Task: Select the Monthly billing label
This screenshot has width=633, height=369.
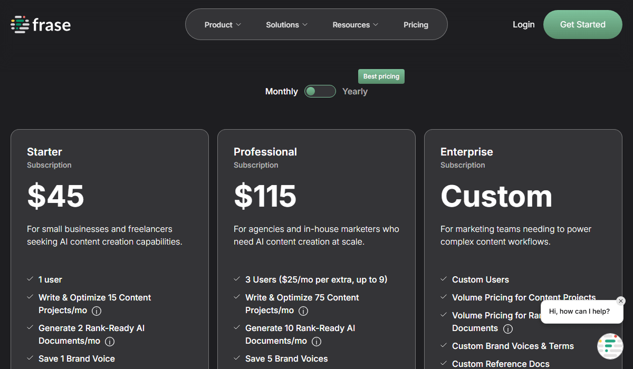Action: (281, 92)
